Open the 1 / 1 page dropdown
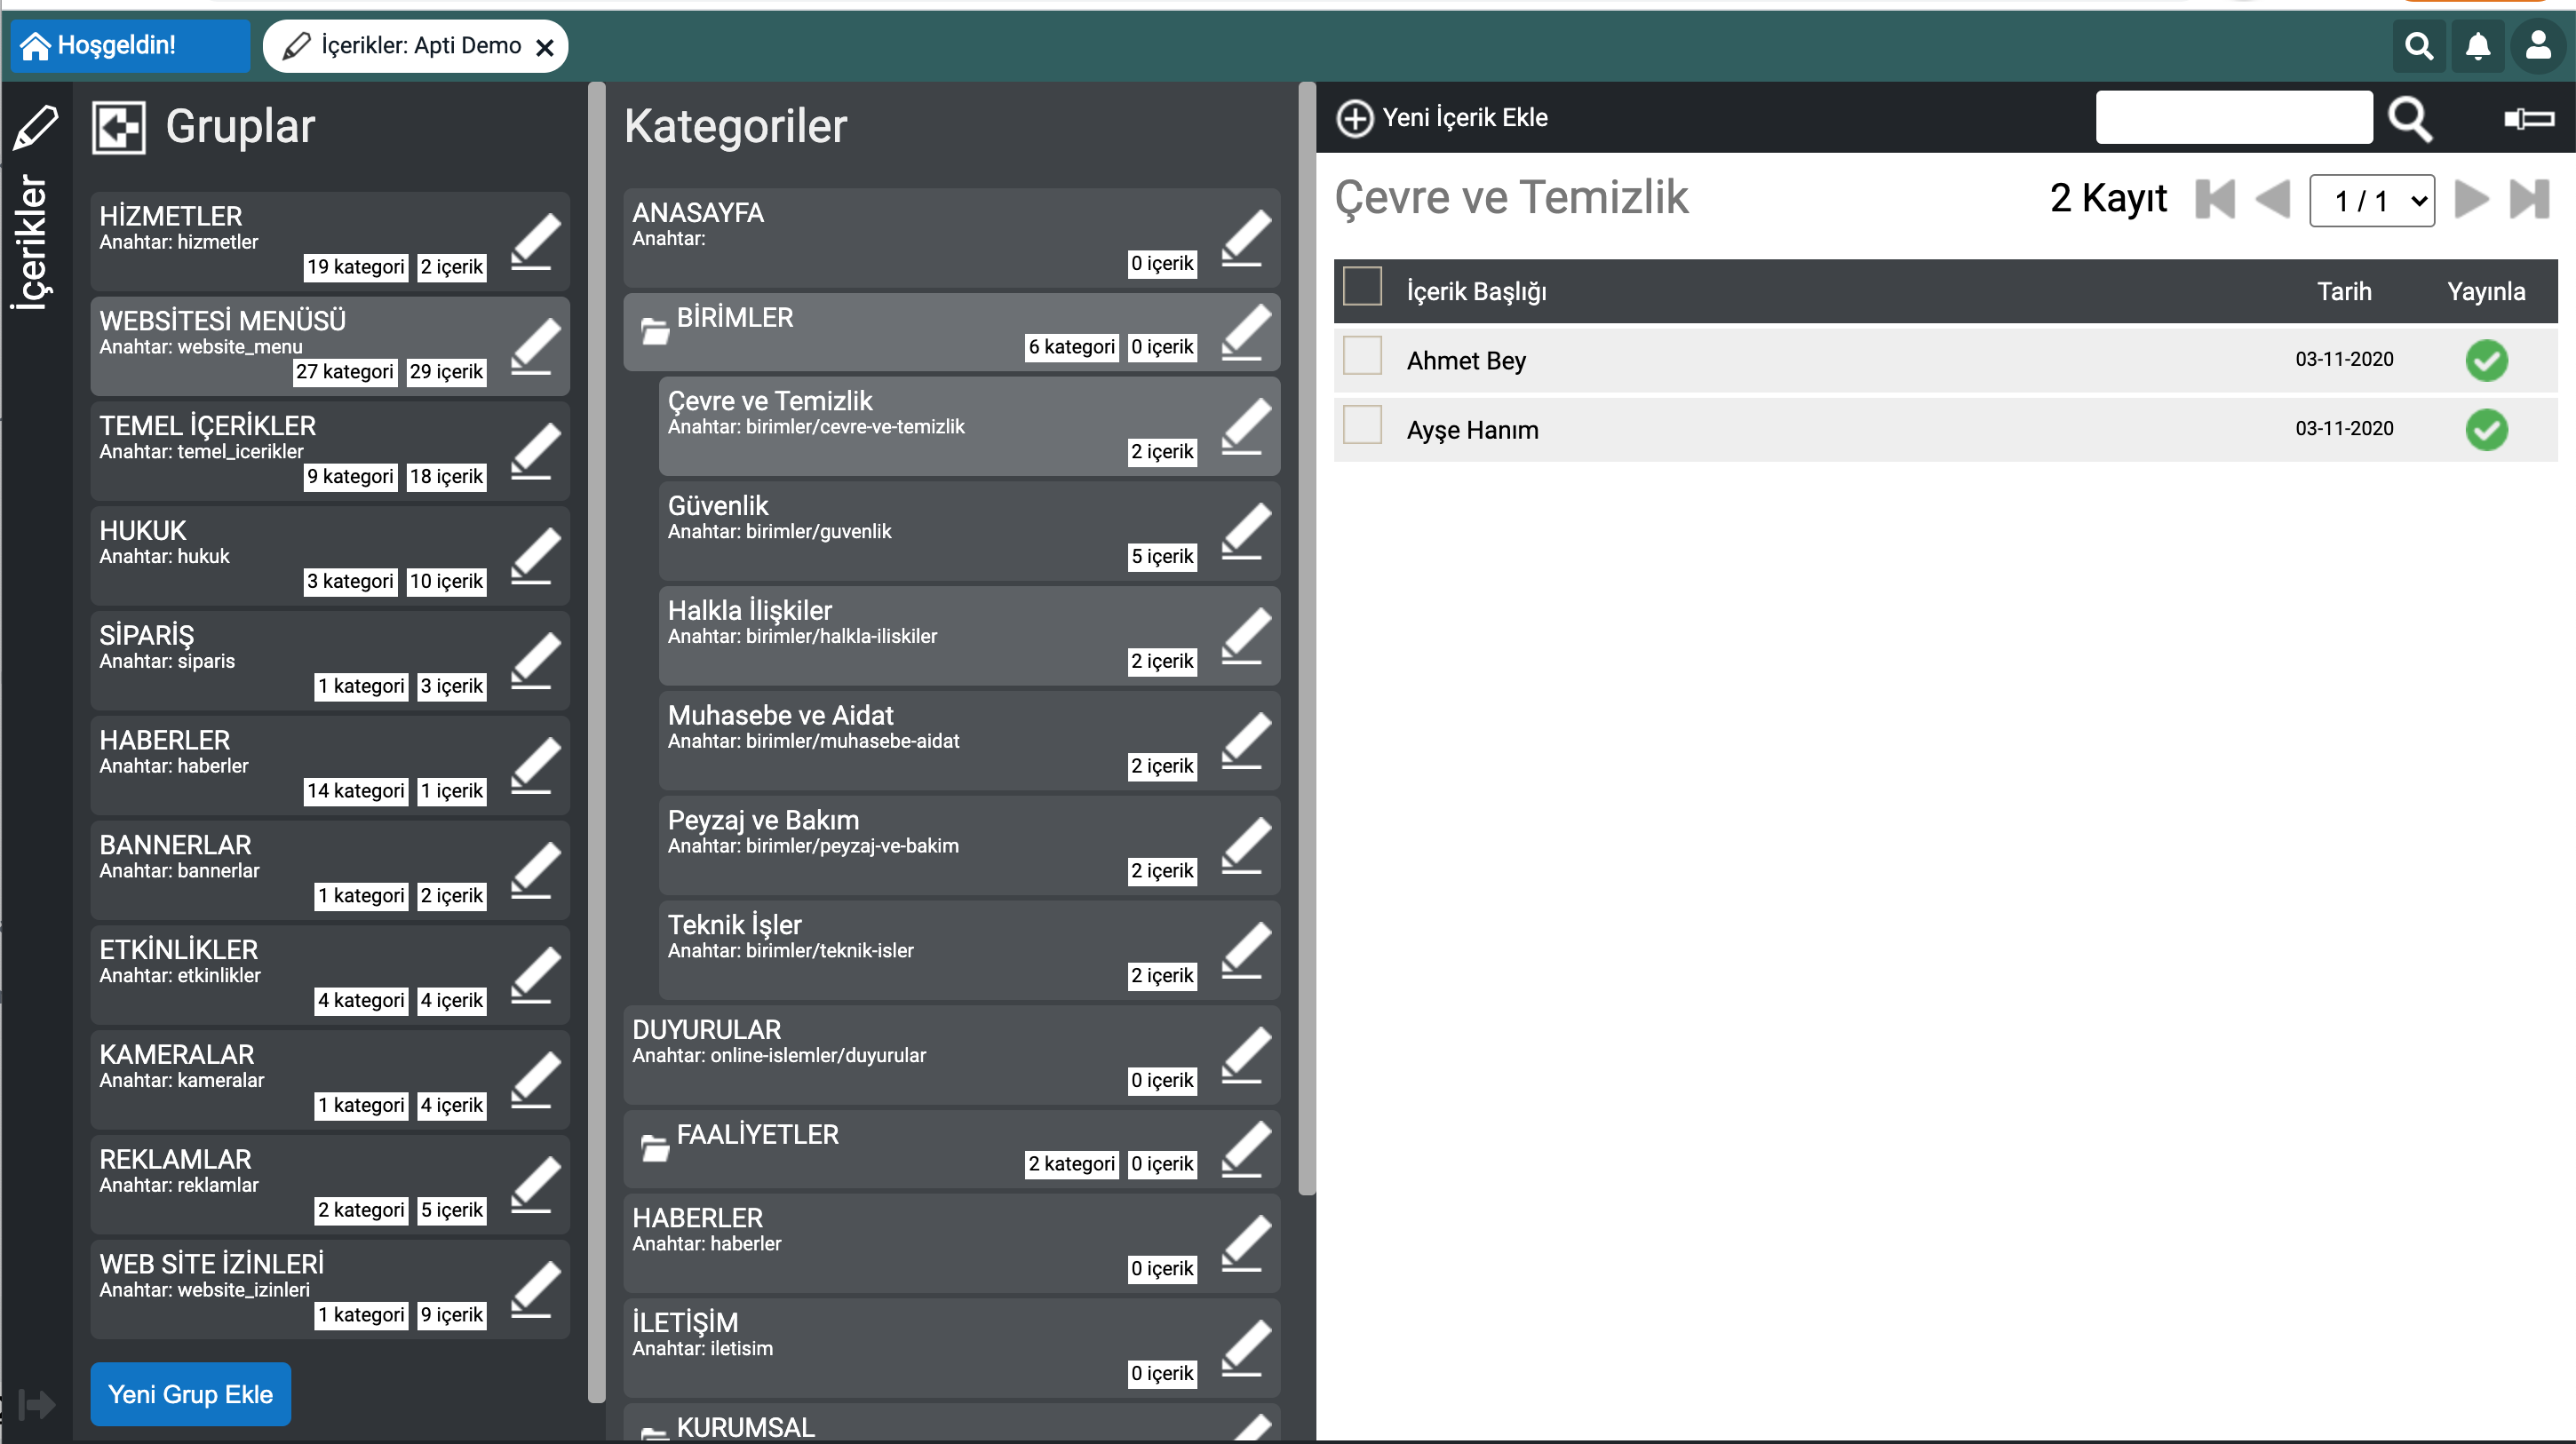This screenshot has width=2576, height=1444. pos(2372,201)
